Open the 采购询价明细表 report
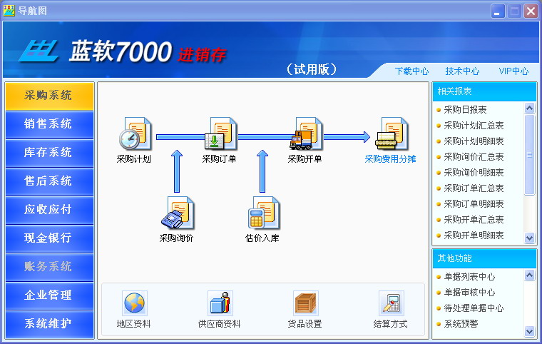Screen dimensions: 542x344 pos(474,172)
